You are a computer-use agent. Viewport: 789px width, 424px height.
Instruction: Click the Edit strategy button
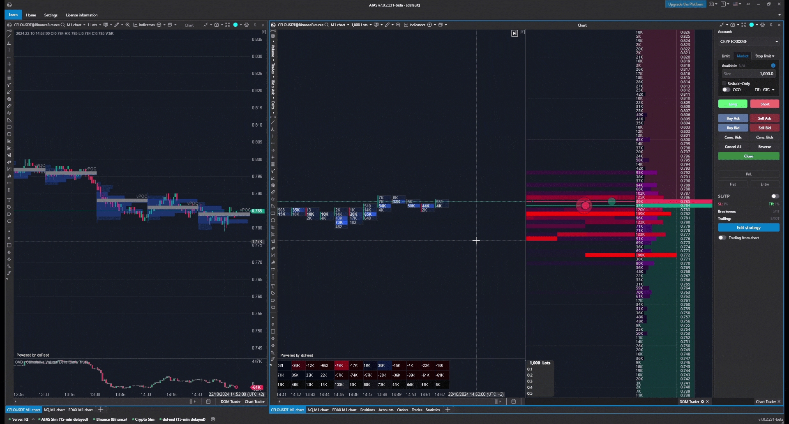[x=748, y=228]
